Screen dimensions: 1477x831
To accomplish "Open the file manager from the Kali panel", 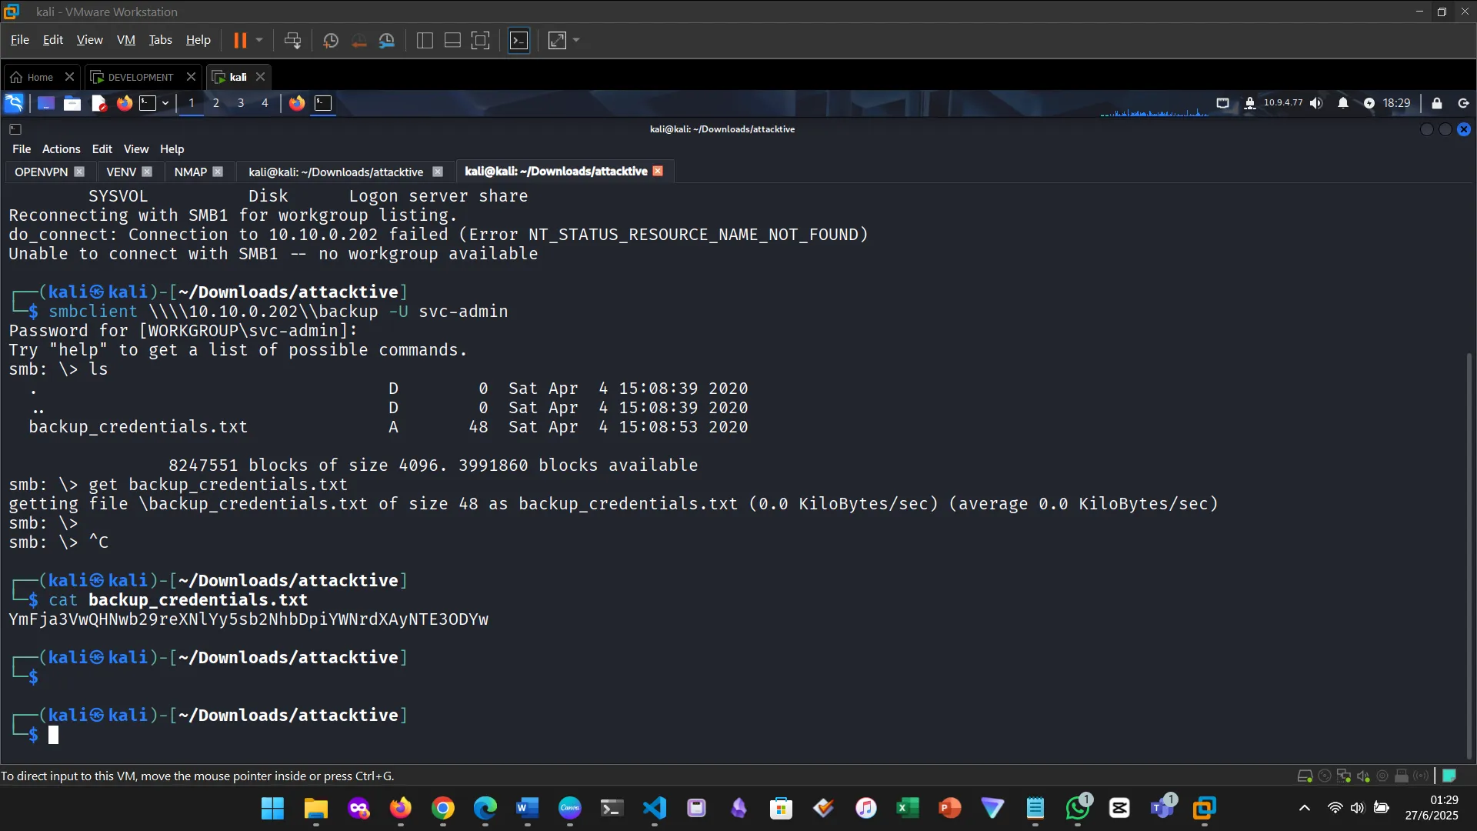I will coord(72,102).
